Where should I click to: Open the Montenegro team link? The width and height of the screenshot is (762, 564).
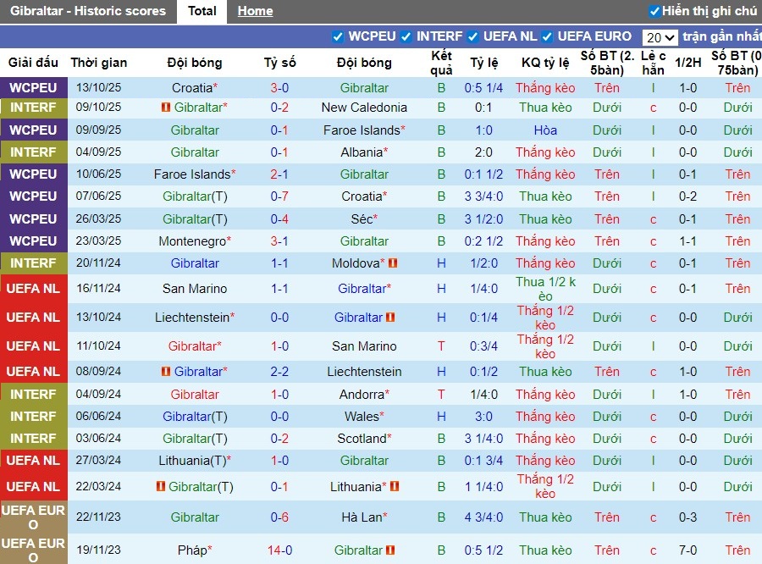click(x=192, y=241)
